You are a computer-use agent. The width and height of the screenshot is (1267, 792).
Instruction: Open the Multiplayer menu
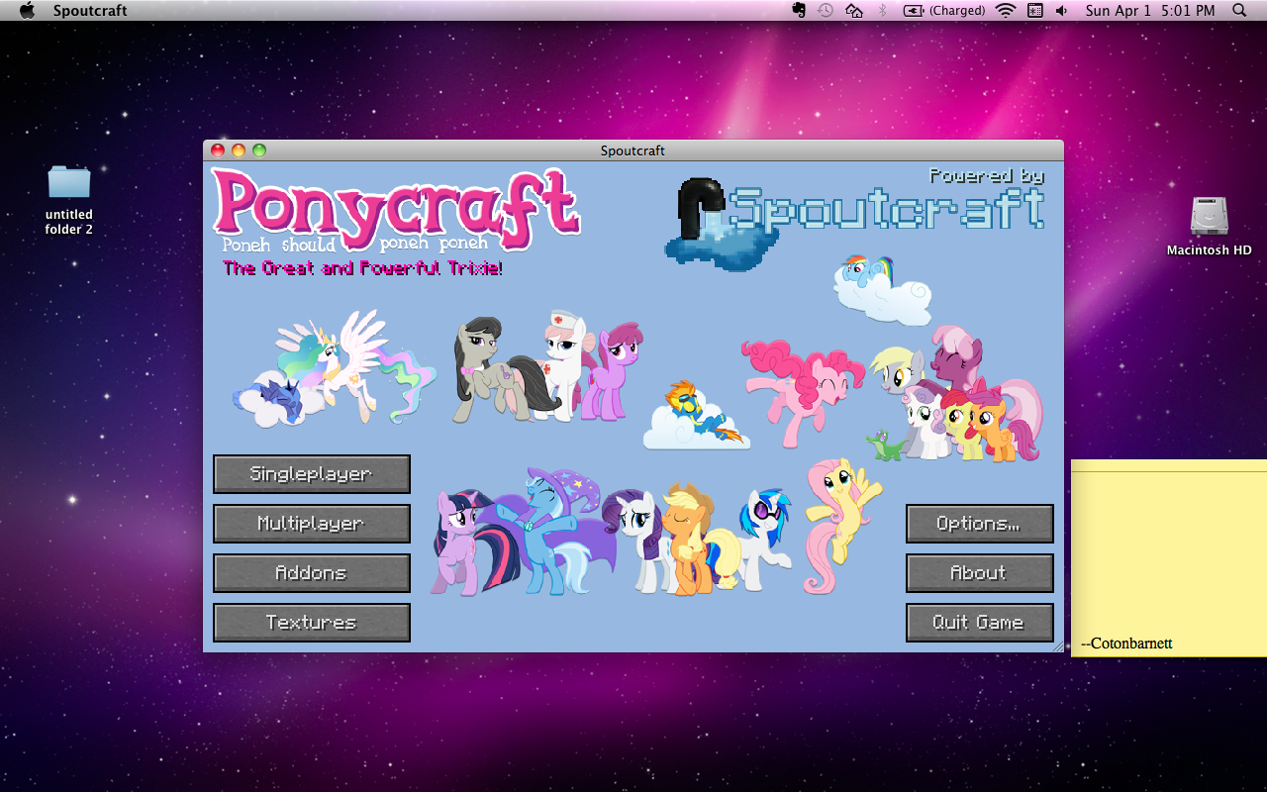[x=312, y=524]
